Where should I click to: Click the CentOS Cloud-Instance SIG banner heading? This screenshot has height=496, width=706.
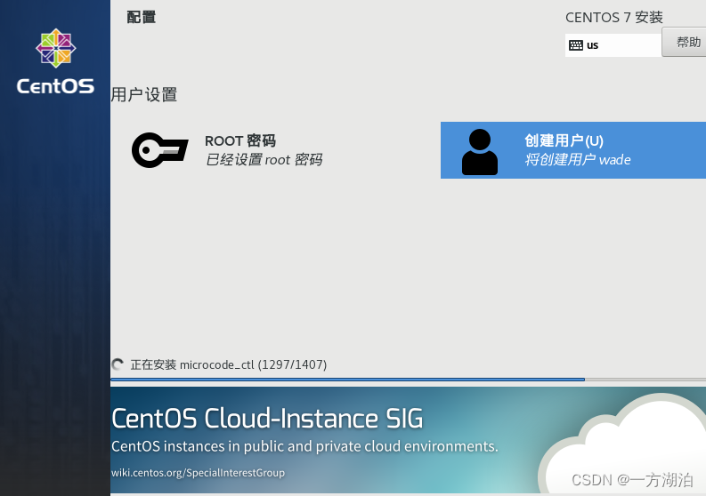(267, 418)
